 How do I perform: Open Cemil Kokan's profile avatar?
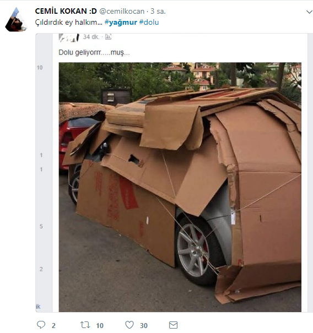(x=16, y=19)
